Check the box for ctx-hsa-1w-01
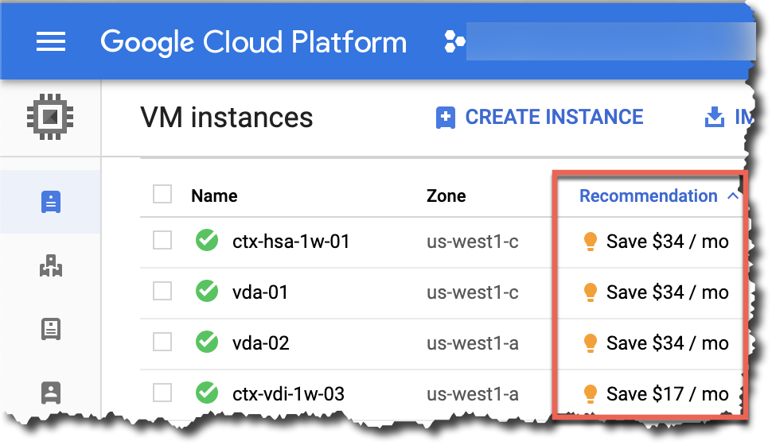Screen dimensions: 772x445 click(162, 241)
